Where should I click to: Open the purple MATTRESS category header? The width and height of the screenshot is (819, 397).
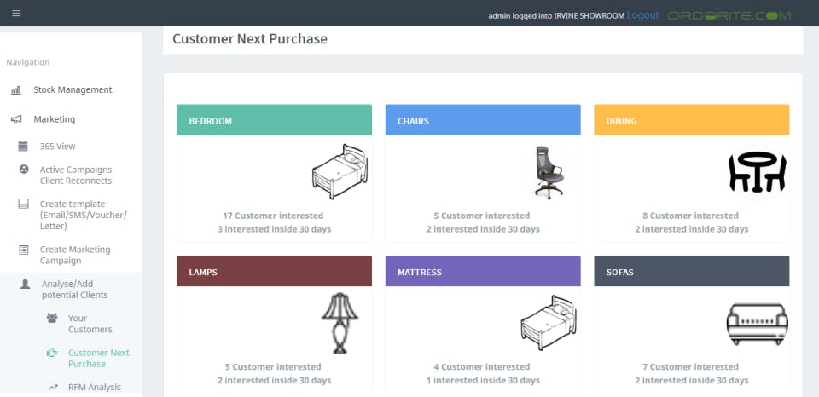[x=482, y=272]
